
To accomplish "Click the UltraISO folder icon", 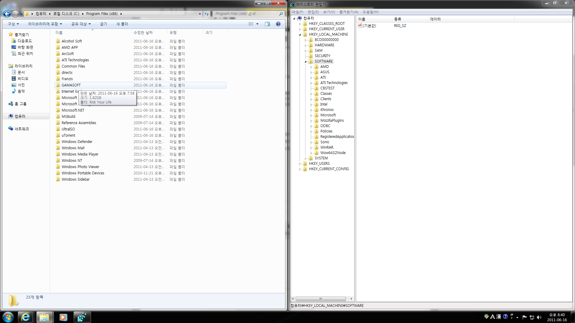I will click(x=58, y=129).
